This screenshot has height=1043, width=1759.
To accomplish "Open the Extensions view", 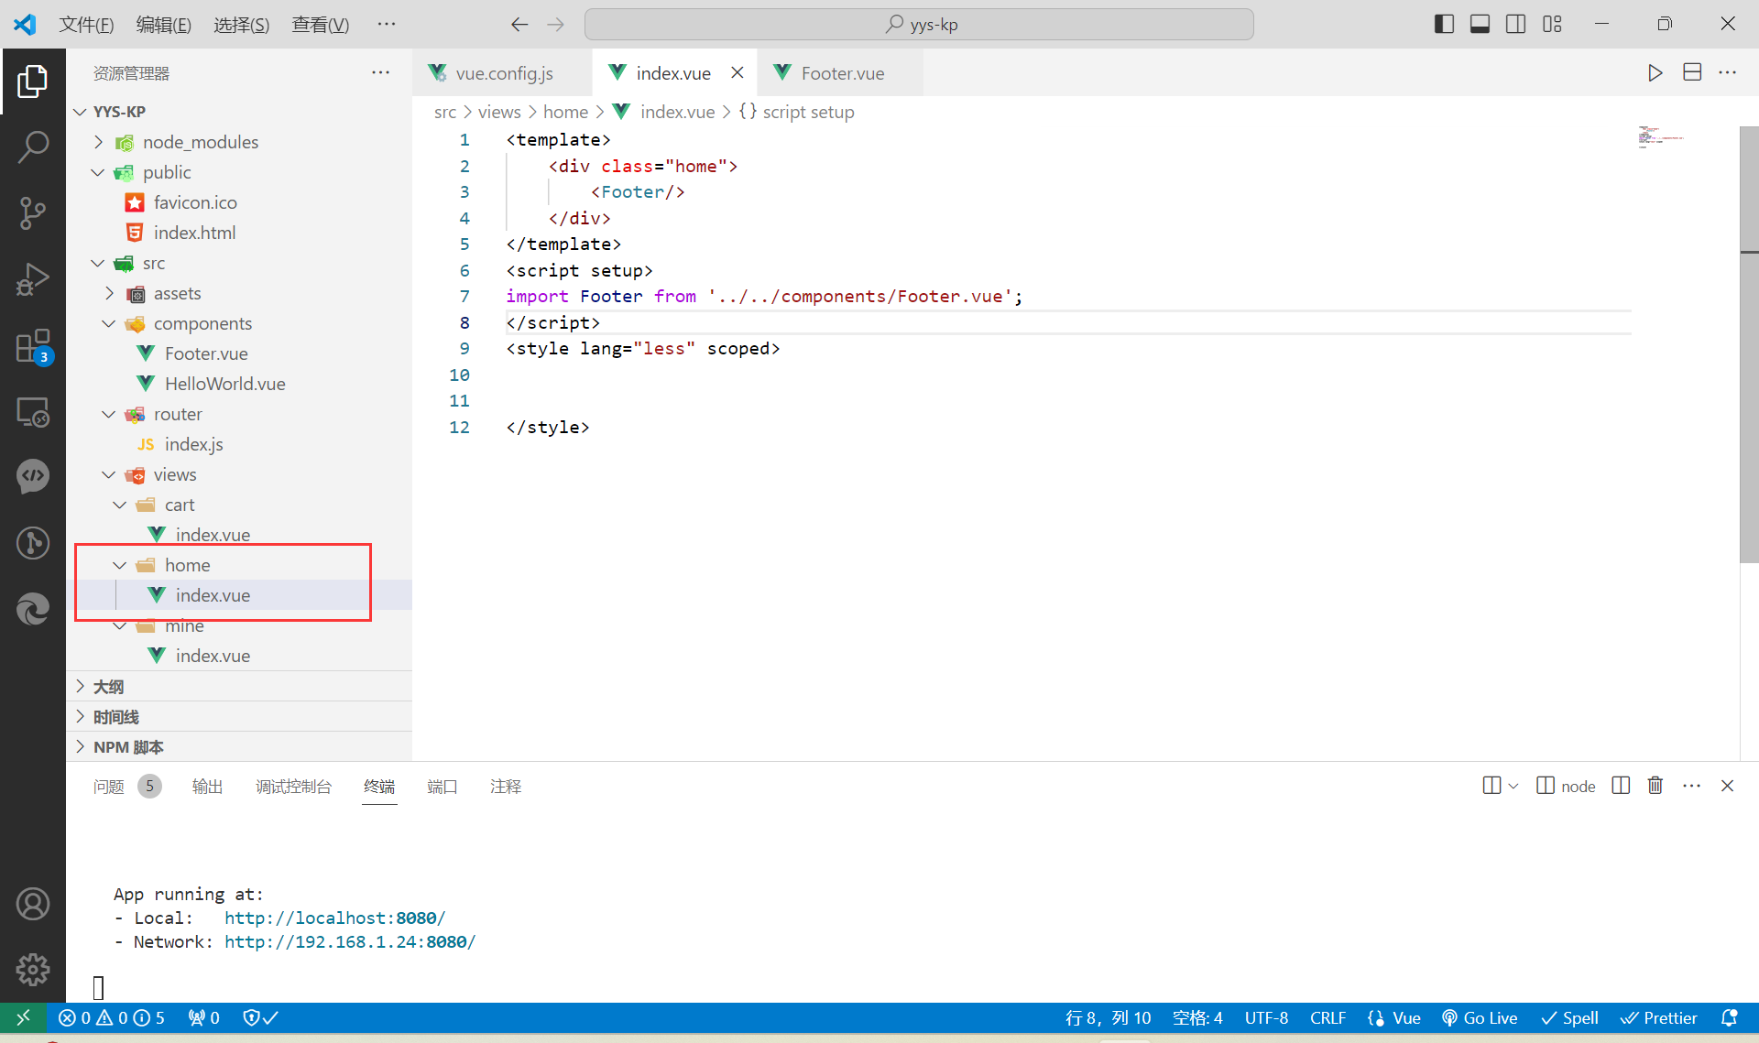I will click(x=33, y=346).
